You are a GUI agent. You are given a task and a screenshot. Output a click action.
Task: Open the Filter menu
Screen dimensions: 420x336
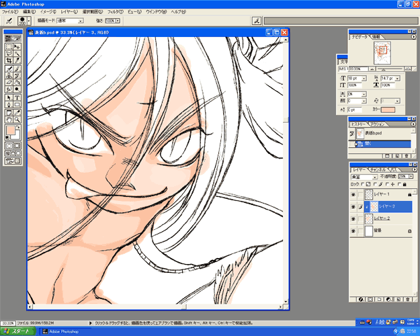tap(116, 12)
